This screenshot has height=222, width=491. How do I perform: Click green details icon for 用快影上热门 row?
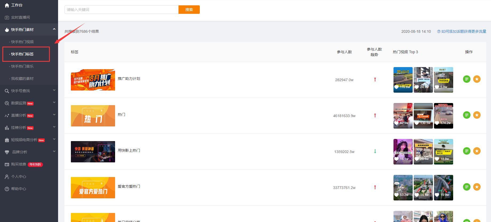pos(466,151)
